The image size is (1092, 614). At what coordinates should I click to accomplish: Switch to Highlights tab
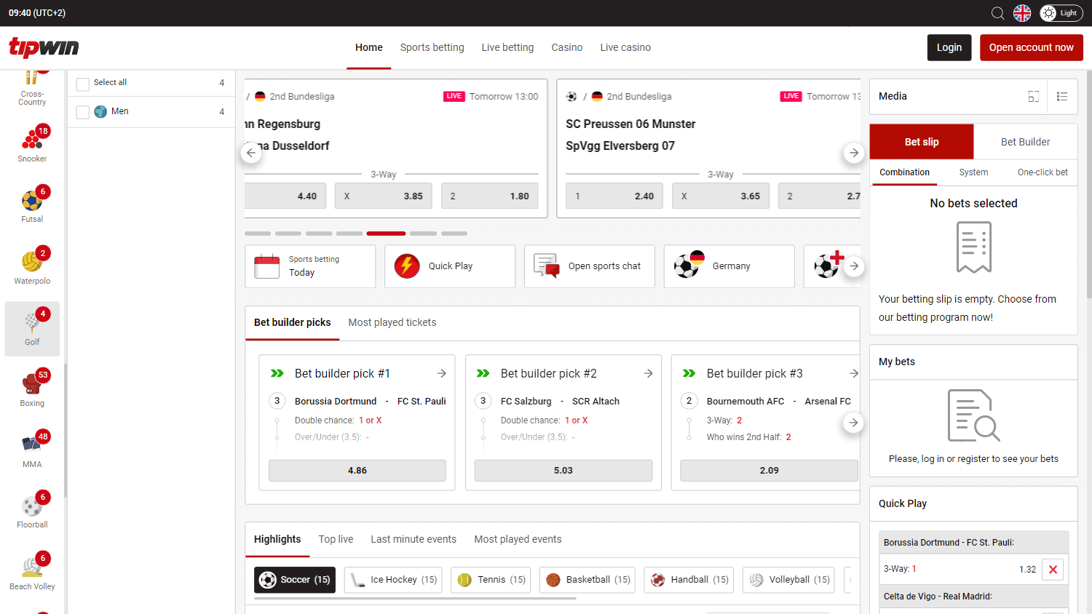277,539
